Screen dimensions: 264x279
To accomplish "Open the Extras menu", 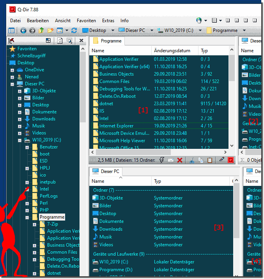I will tap(108, 21).
